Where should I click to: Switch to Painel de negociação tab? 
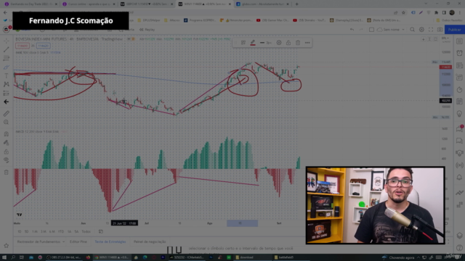[150, 241]
